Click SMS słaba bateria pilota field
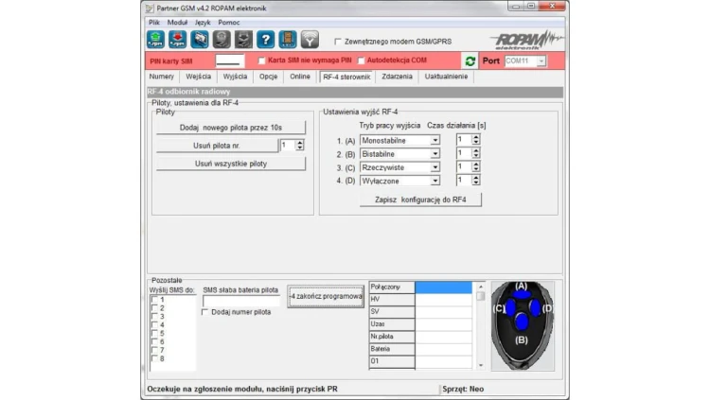This screenshot has width=710, height=400. pyautogui.click(x=240, y=302)
